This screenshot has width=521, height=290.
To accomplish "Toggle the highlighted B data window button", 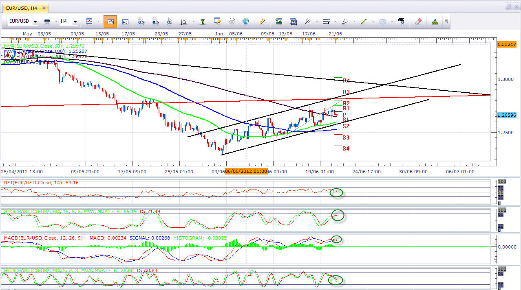I will pyautogui.click(x=110, y=21).
